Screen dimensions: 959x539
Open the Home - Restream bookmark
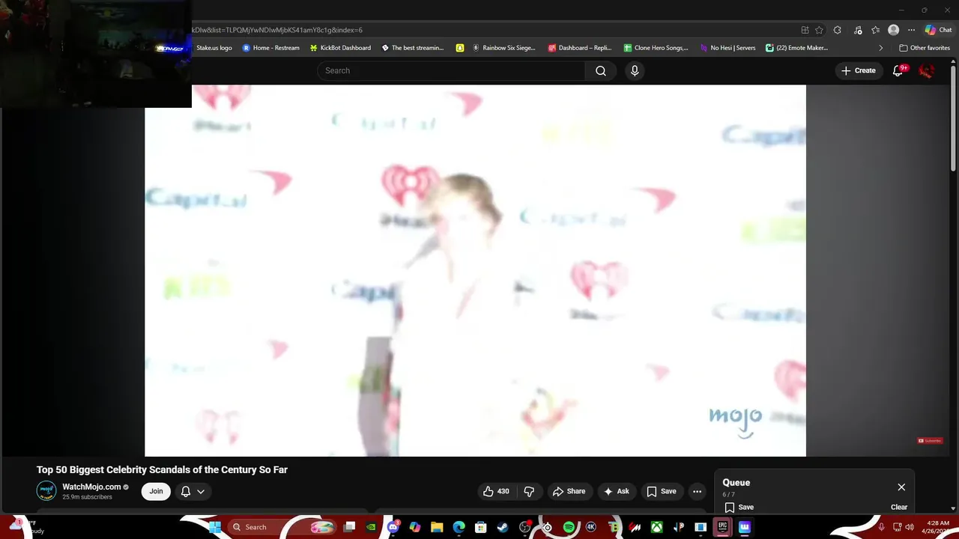pos(270,48)
